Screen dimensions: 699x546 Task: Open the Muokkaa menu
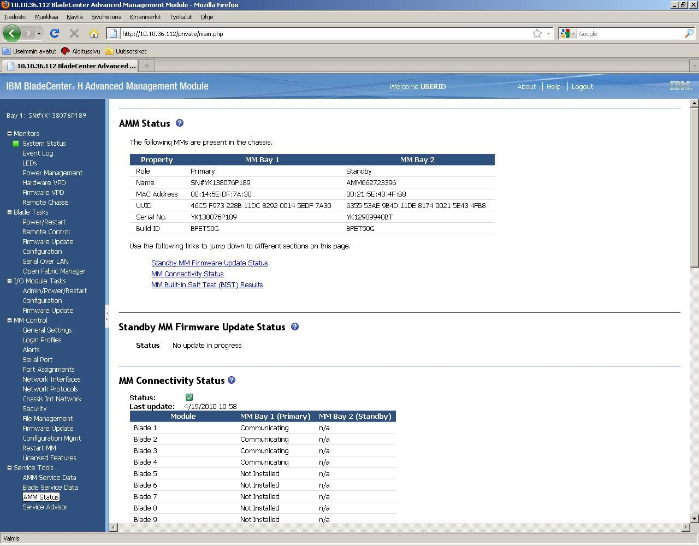click(x=46, y=17)
